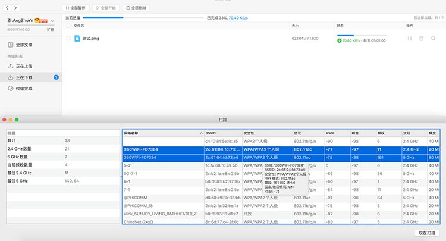
Task: Click the search icon in the 测试.dmg row
Action: coord(434,39)
